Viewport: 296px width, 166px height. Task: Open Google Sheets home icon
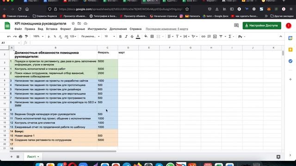(x=7, y=26)
